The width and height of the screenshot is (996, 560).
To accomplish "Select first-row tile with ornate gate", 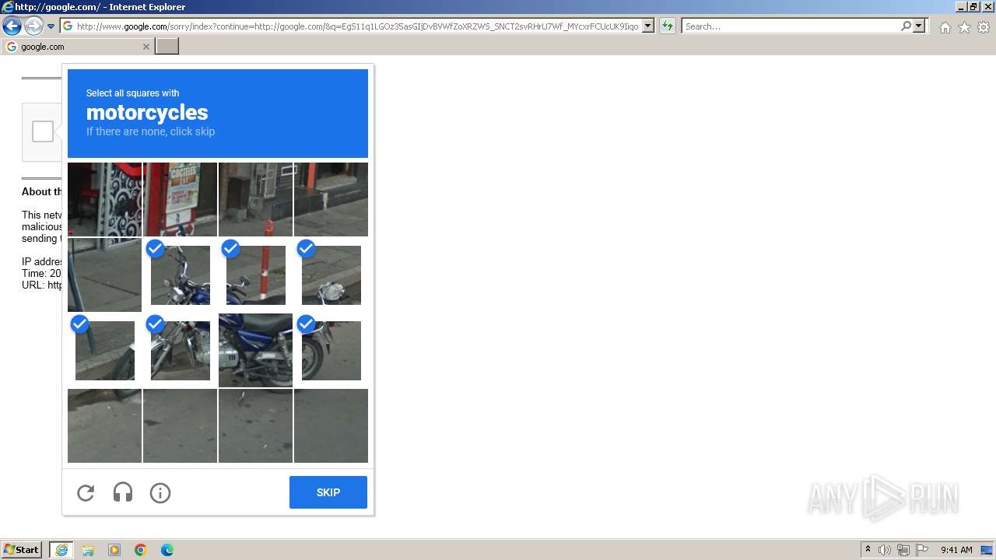I will tap(104, 199).
